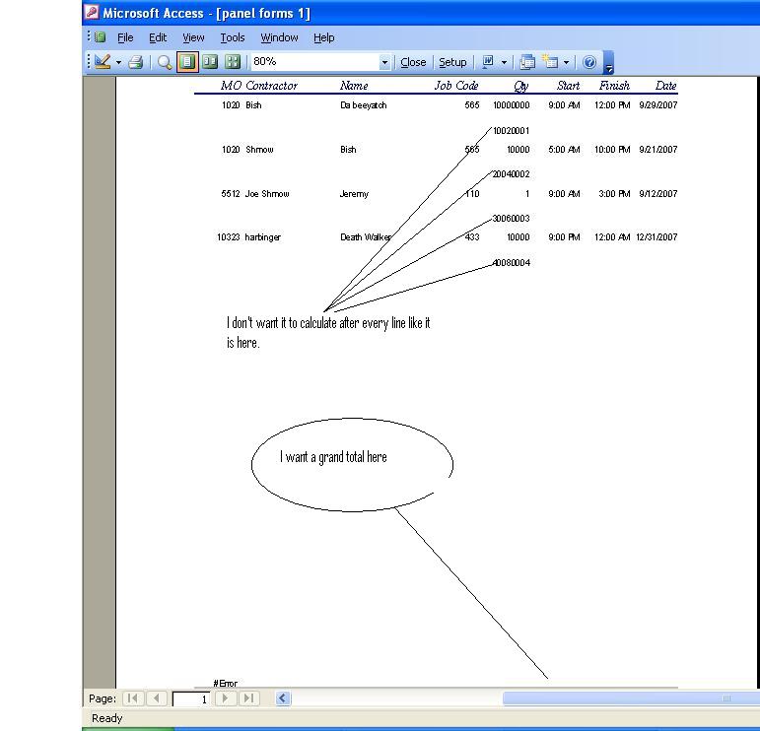Open the Window menu
This screenshot has height=731, width=760.
(x=279, y=37)
